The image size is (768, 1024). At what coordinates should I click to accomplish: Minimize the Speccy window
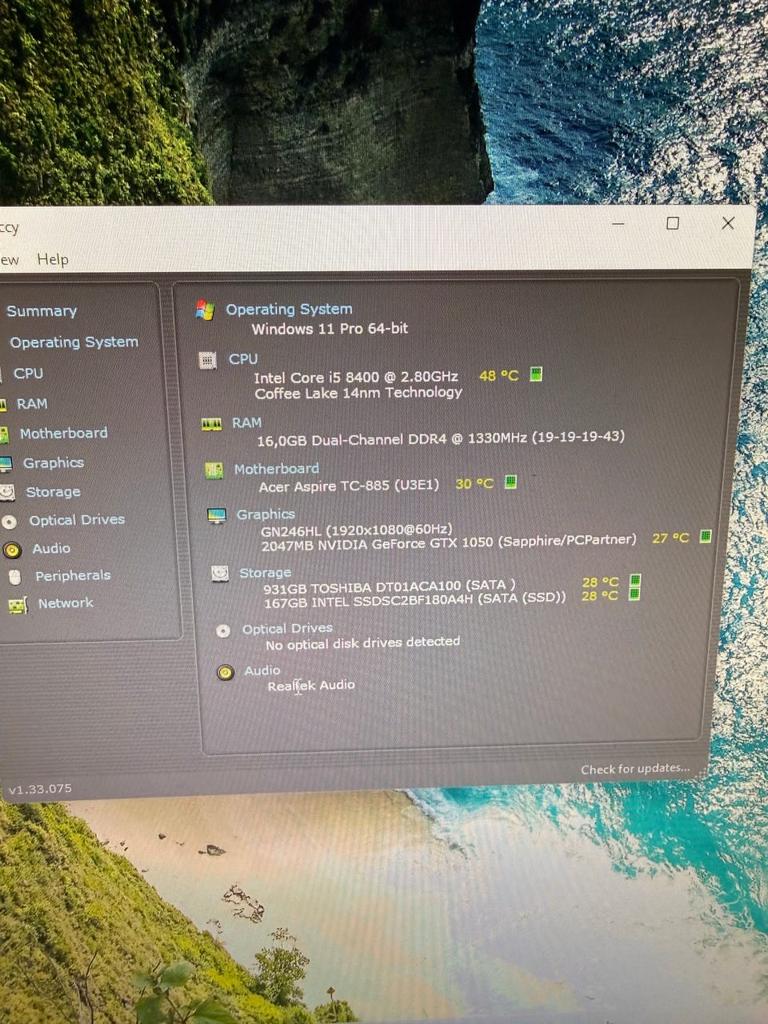[x=618, y=225]
